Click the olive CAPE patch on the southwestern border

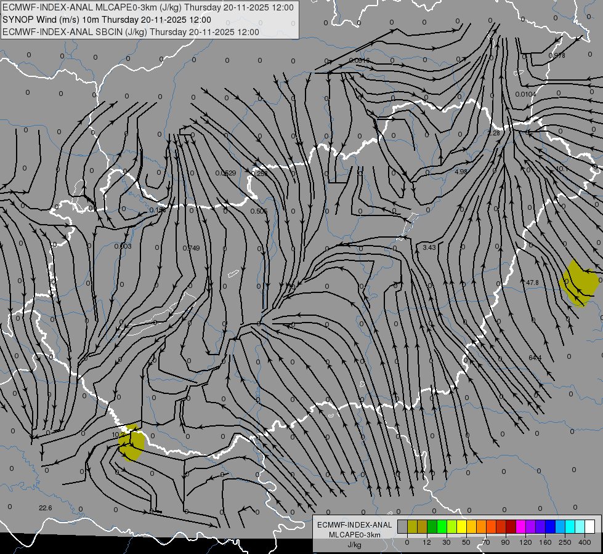[132, 443]
